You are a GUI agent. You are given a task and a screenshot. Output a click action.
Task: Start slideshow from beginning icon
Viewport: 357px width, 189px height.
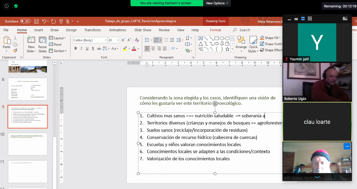click(61, 21)
